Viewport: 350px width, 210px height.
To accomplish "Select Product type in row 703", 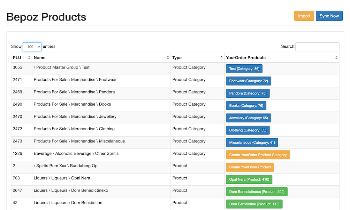I will [x=180, y=178].
